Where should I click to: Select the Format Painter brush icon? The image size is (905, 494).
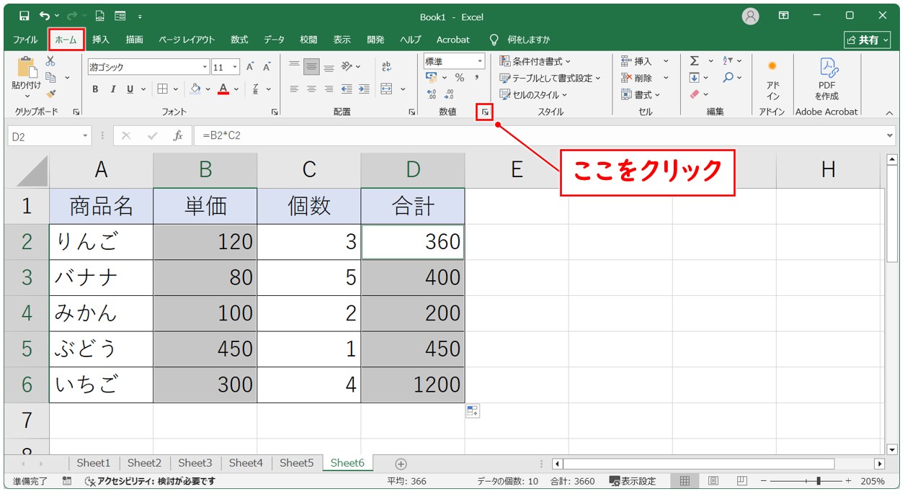point(50,93)
